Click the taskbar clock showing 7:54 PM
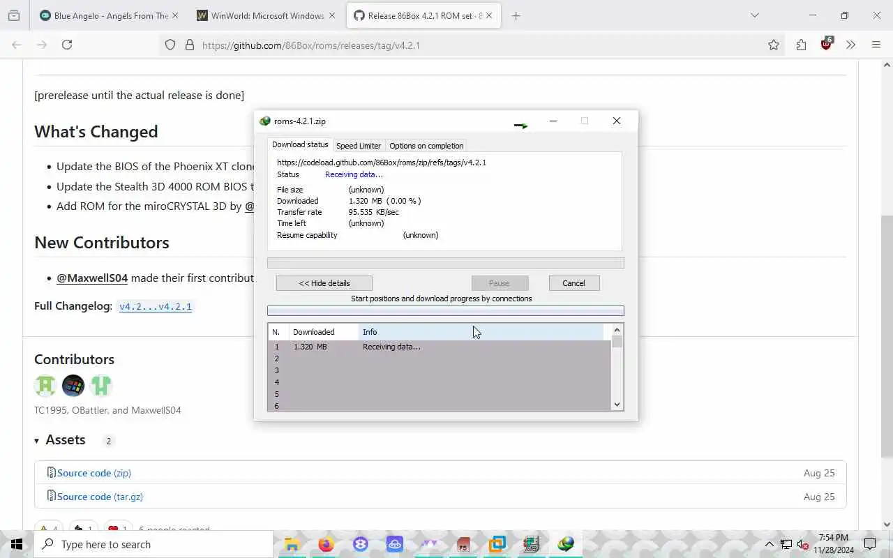 [x=833, y=544]
